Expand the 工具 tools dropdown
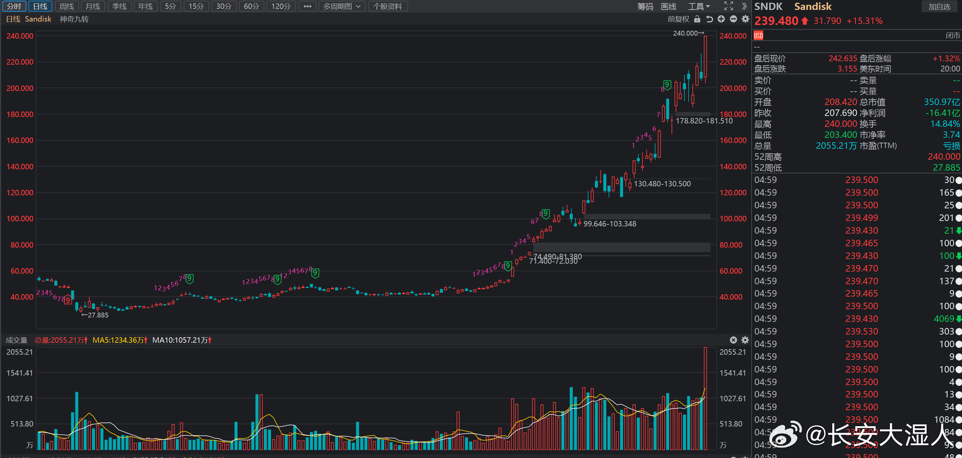 tap(699, 6)
